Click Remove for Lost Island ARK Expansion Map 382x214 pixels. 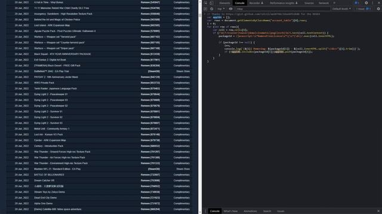(x=150, y=25)
